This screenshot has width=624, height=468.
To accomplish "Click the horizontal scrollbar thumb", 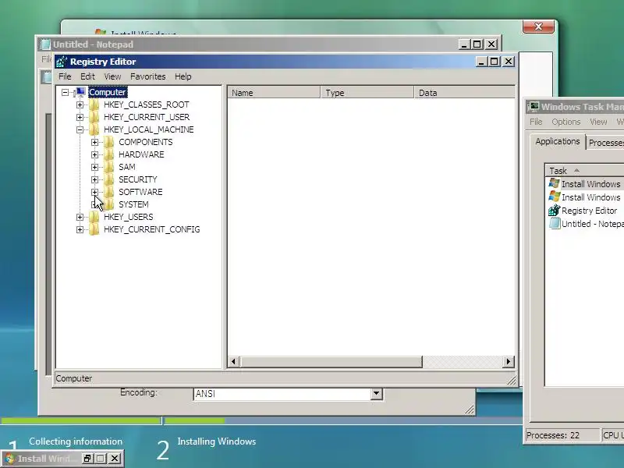I will [x=331, y=362].
